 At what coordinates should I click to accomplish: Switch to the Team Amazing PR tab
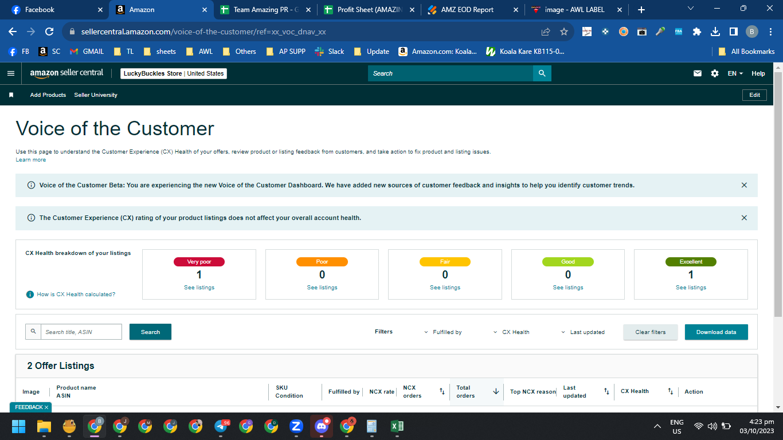pyautogui.click(x=266, y=10)
